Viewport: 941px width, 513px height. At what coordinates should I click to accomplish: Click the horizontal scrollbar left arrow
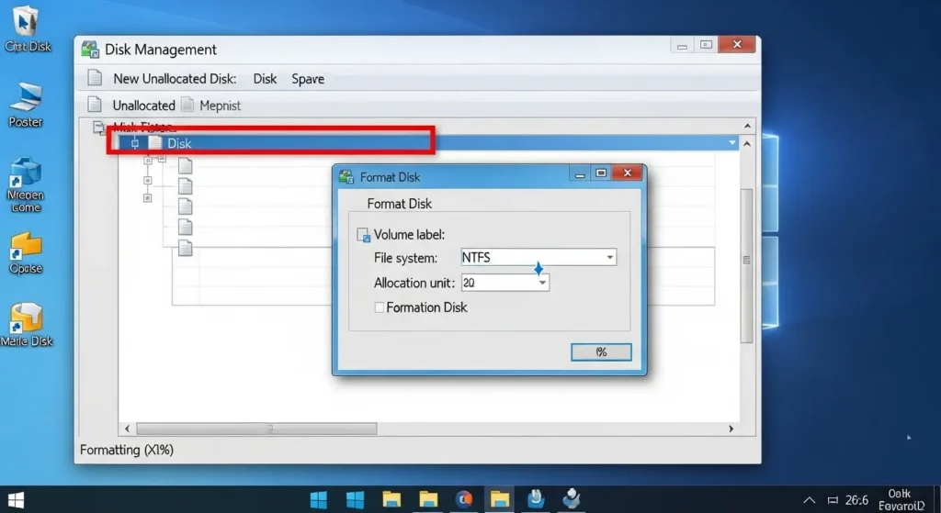127,429
